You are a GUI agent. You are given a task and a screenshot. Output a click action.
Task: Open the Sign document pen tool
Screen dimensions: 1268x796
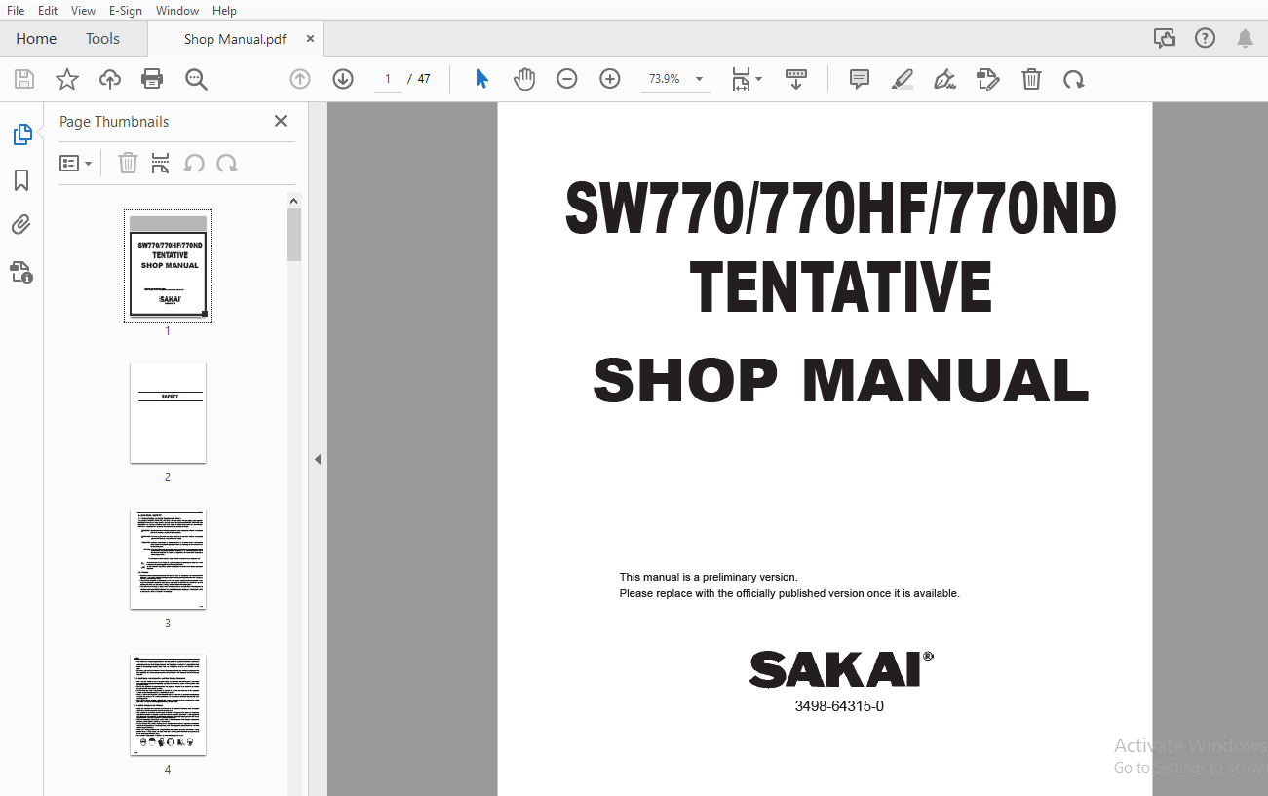click(944, 79)
